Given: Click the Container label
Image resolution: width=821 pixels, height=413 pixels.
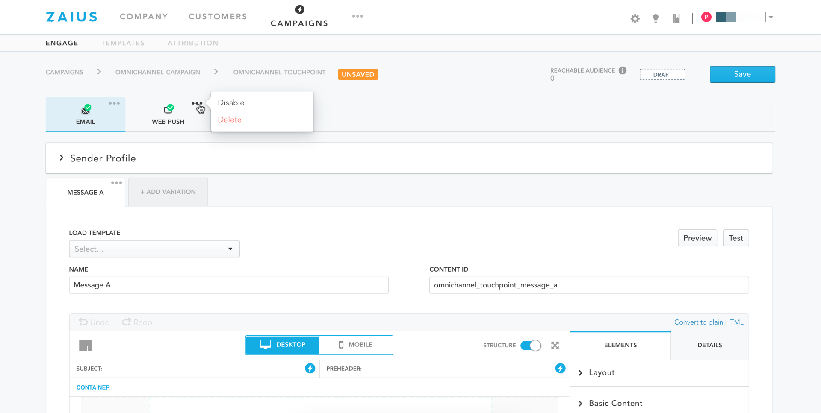Looking at the screenshot, I should (x=93, y=387).
